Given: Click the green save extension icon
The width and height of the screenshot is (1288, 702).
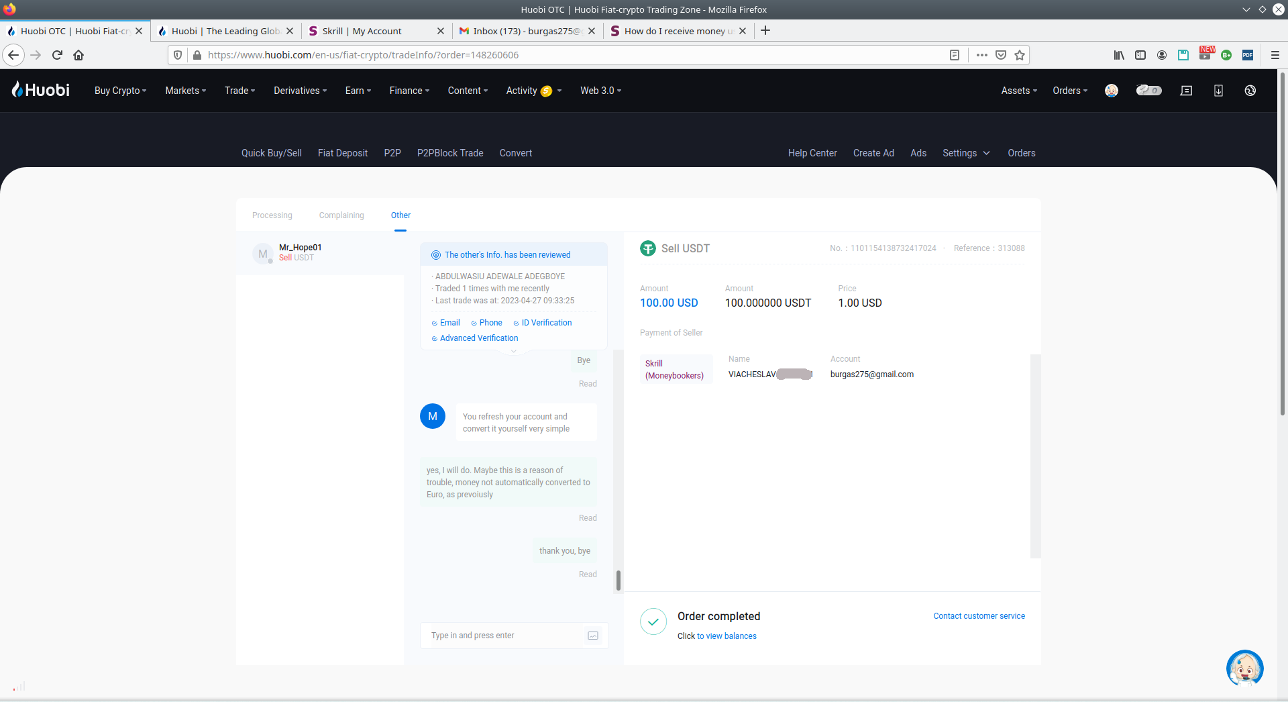Looking at the screenshot, I should [x=1183, y=55].
